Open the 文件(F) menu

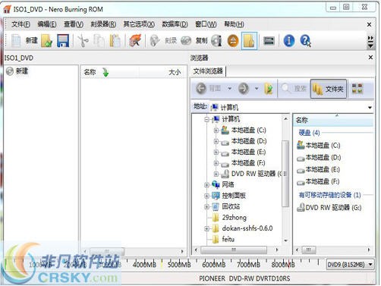(20, 24)
